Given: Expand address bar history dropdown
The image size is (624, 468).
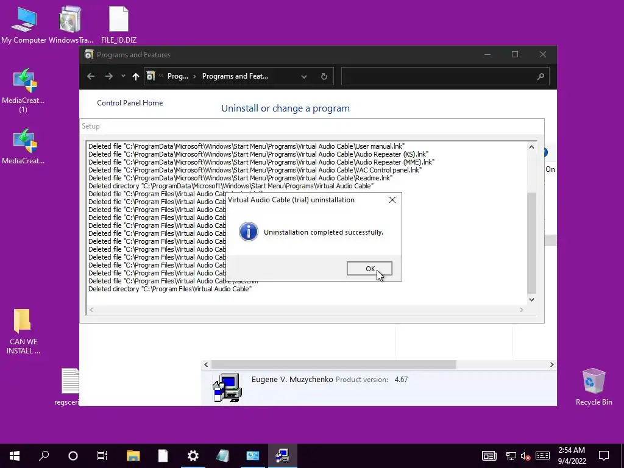Looking at the screenshot, I should (304, 76).
